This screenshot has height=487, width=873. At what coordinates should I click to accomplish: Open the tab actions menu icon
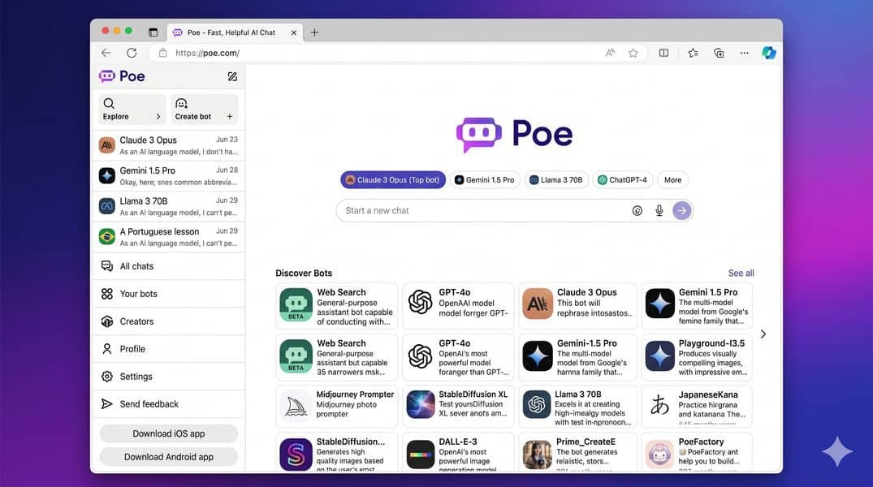(153, 32)
